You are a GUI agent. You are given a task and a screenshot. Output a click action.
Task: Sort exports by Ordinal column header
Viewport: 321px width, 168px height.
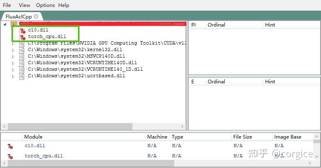pyautogui.click(x=234, y=82)
